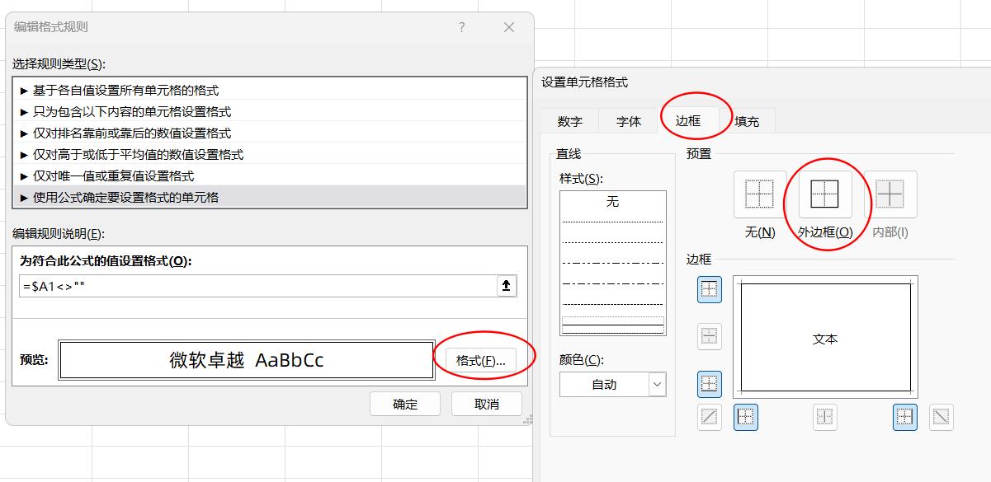991x482 pixels.
Task: Click the 格式(F)... button
Action: (x=481, y=361)
